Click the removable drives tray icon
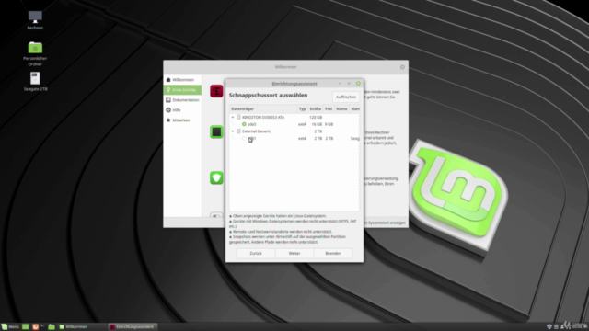 [x=556, y=327]
